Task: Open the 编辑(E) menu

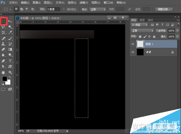Action: coord(25,3)
